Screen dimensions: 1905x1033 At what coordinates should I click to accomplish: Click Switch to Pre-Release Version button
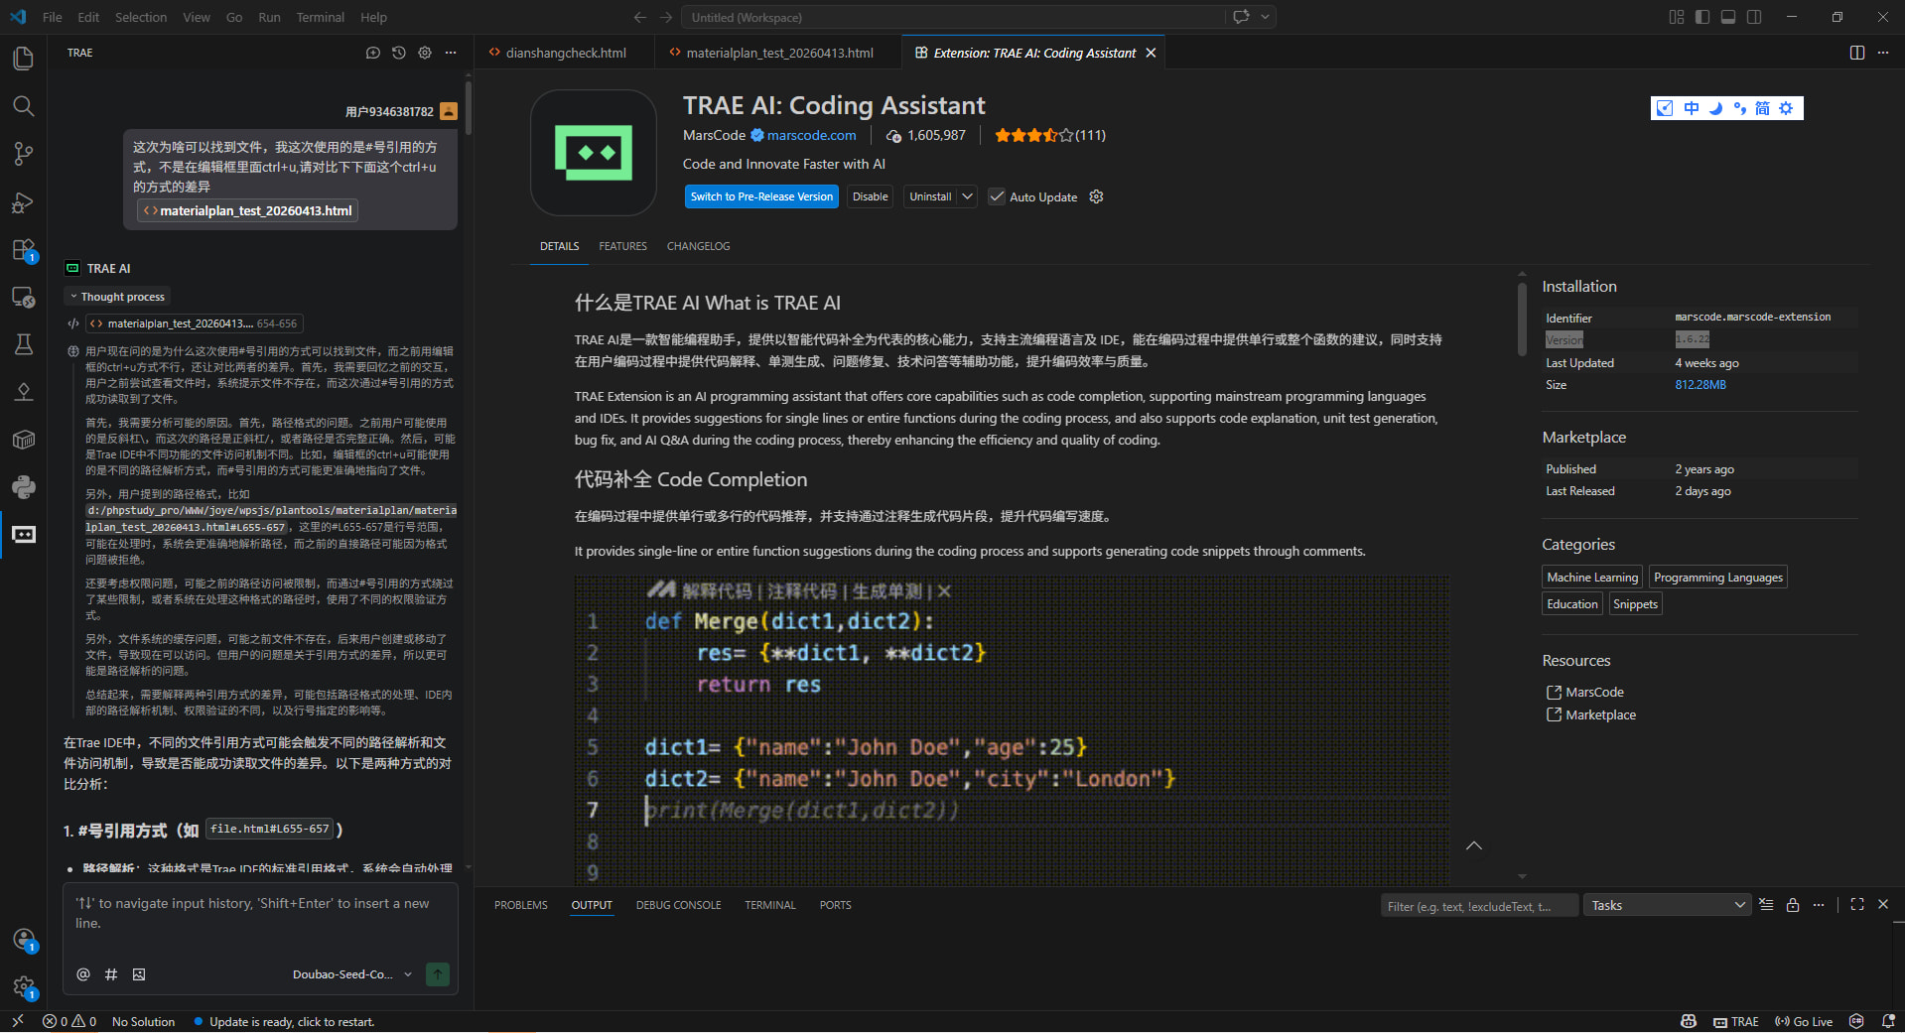coord(761,196)
